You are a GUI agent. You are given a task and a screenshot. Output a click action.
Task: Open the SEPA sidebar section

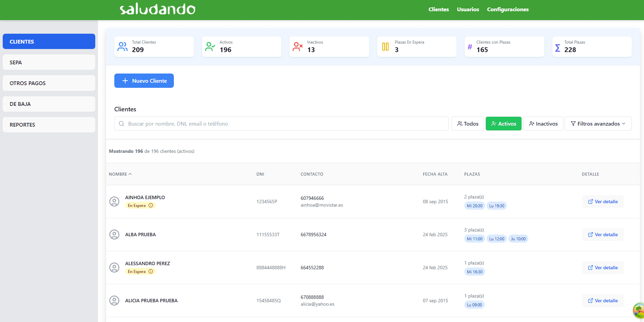(49, 62)
